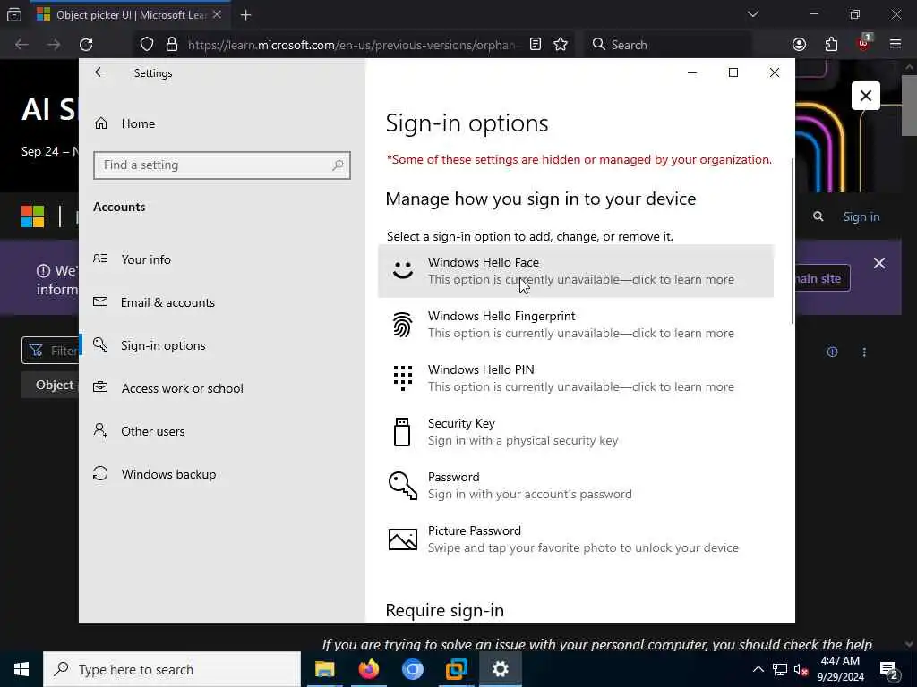Toggle Firefox reader view icon
The height and width of the screenshot is (687, 917).
tap(536, 45)
